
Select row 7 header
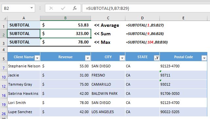[4, 66]
